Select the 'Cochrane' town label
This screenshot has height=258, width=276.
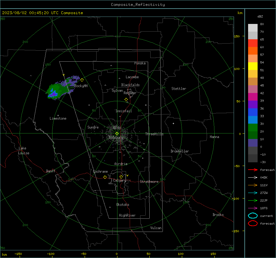point(100,171)
